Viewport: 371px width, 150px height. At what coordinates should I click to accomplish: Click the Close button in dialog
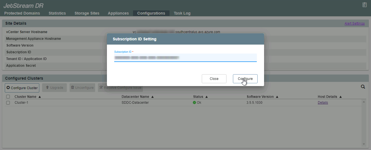[x=214, y=79]
